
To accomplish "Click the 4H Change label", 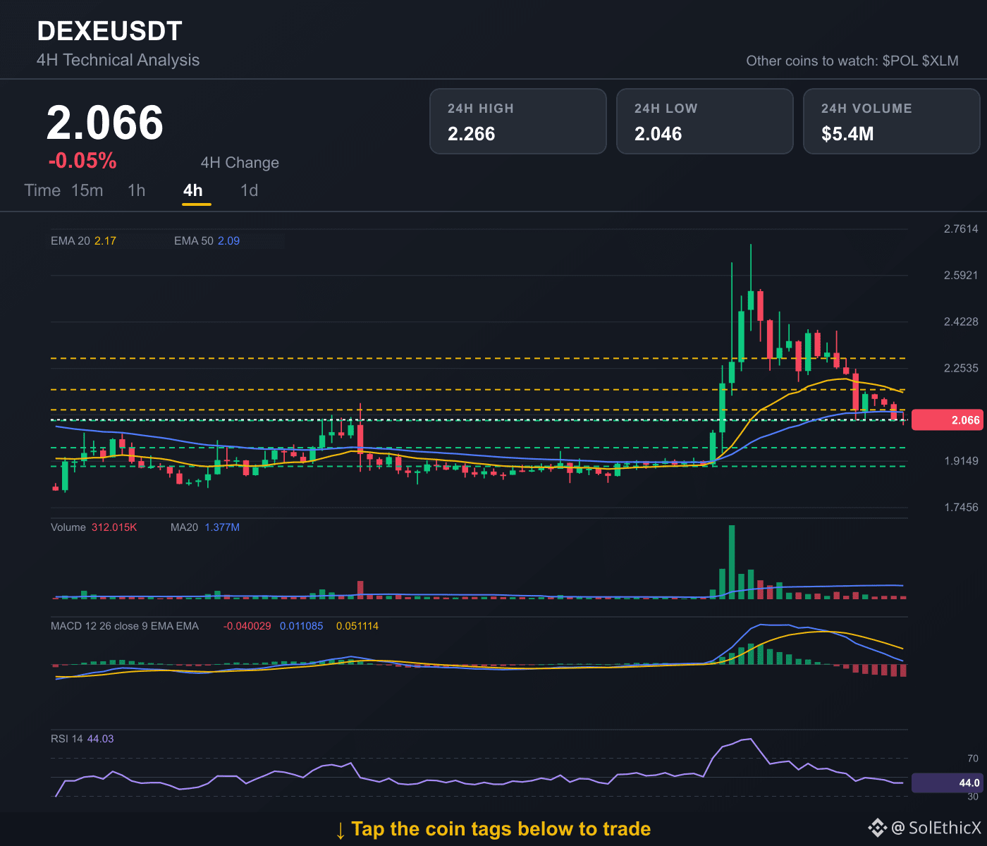I will 240,163.
